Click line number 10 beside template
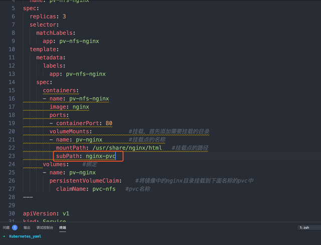The height and width of the screenshot is (245, 321). [12, 49]
